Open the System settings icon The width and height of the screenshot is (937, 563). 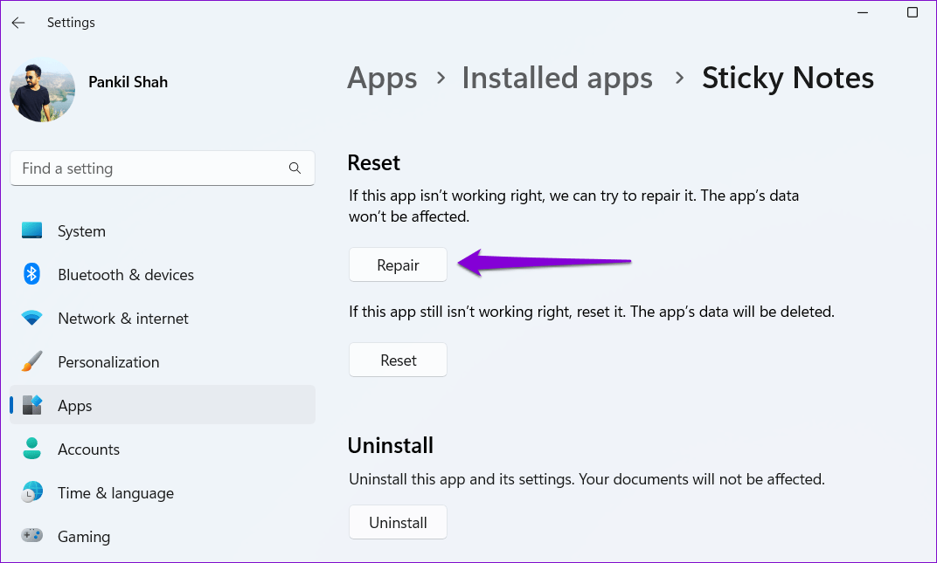tap(31, 230)
